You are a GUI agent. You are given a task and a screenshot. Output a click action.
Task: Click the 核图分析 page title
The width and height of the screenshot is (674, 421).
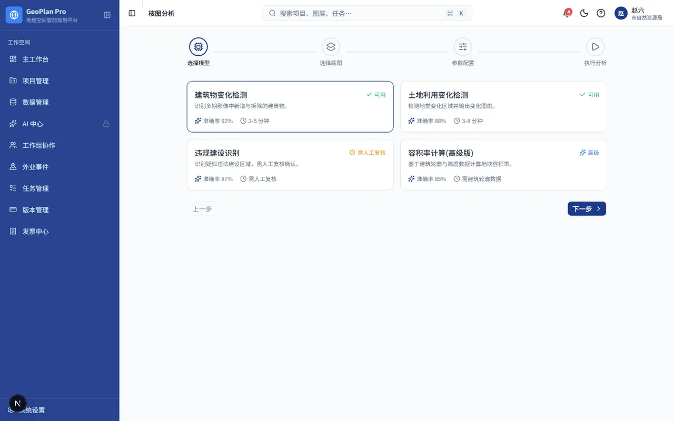(x=161, y=13)
